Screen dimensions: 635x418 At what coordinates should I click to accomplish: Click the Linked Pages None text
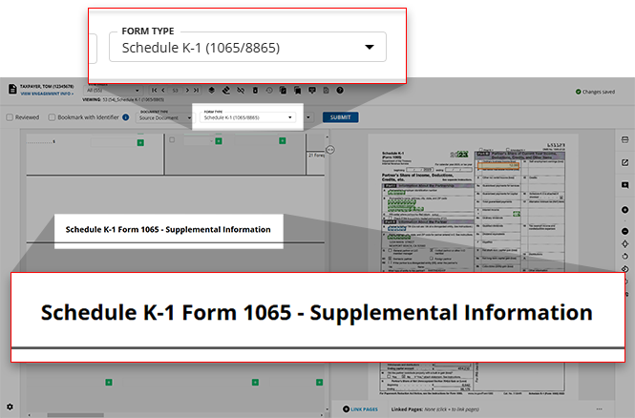(434, 409)
